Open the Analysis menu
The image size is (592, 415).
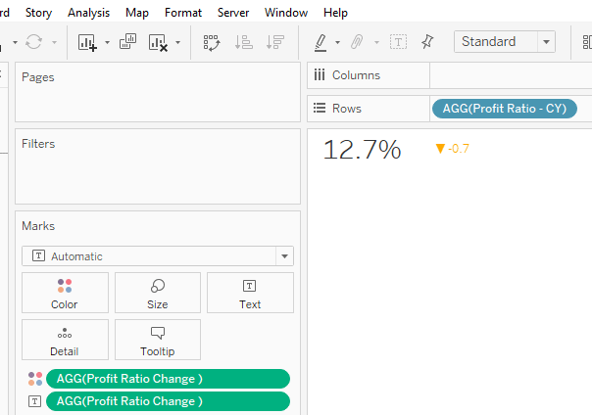[x=88, y=13]
